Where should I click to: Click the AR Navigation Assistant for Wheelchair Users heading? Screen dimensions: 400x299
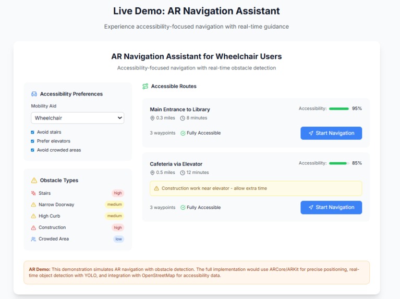pyautogui.click(x=197, y=56)
